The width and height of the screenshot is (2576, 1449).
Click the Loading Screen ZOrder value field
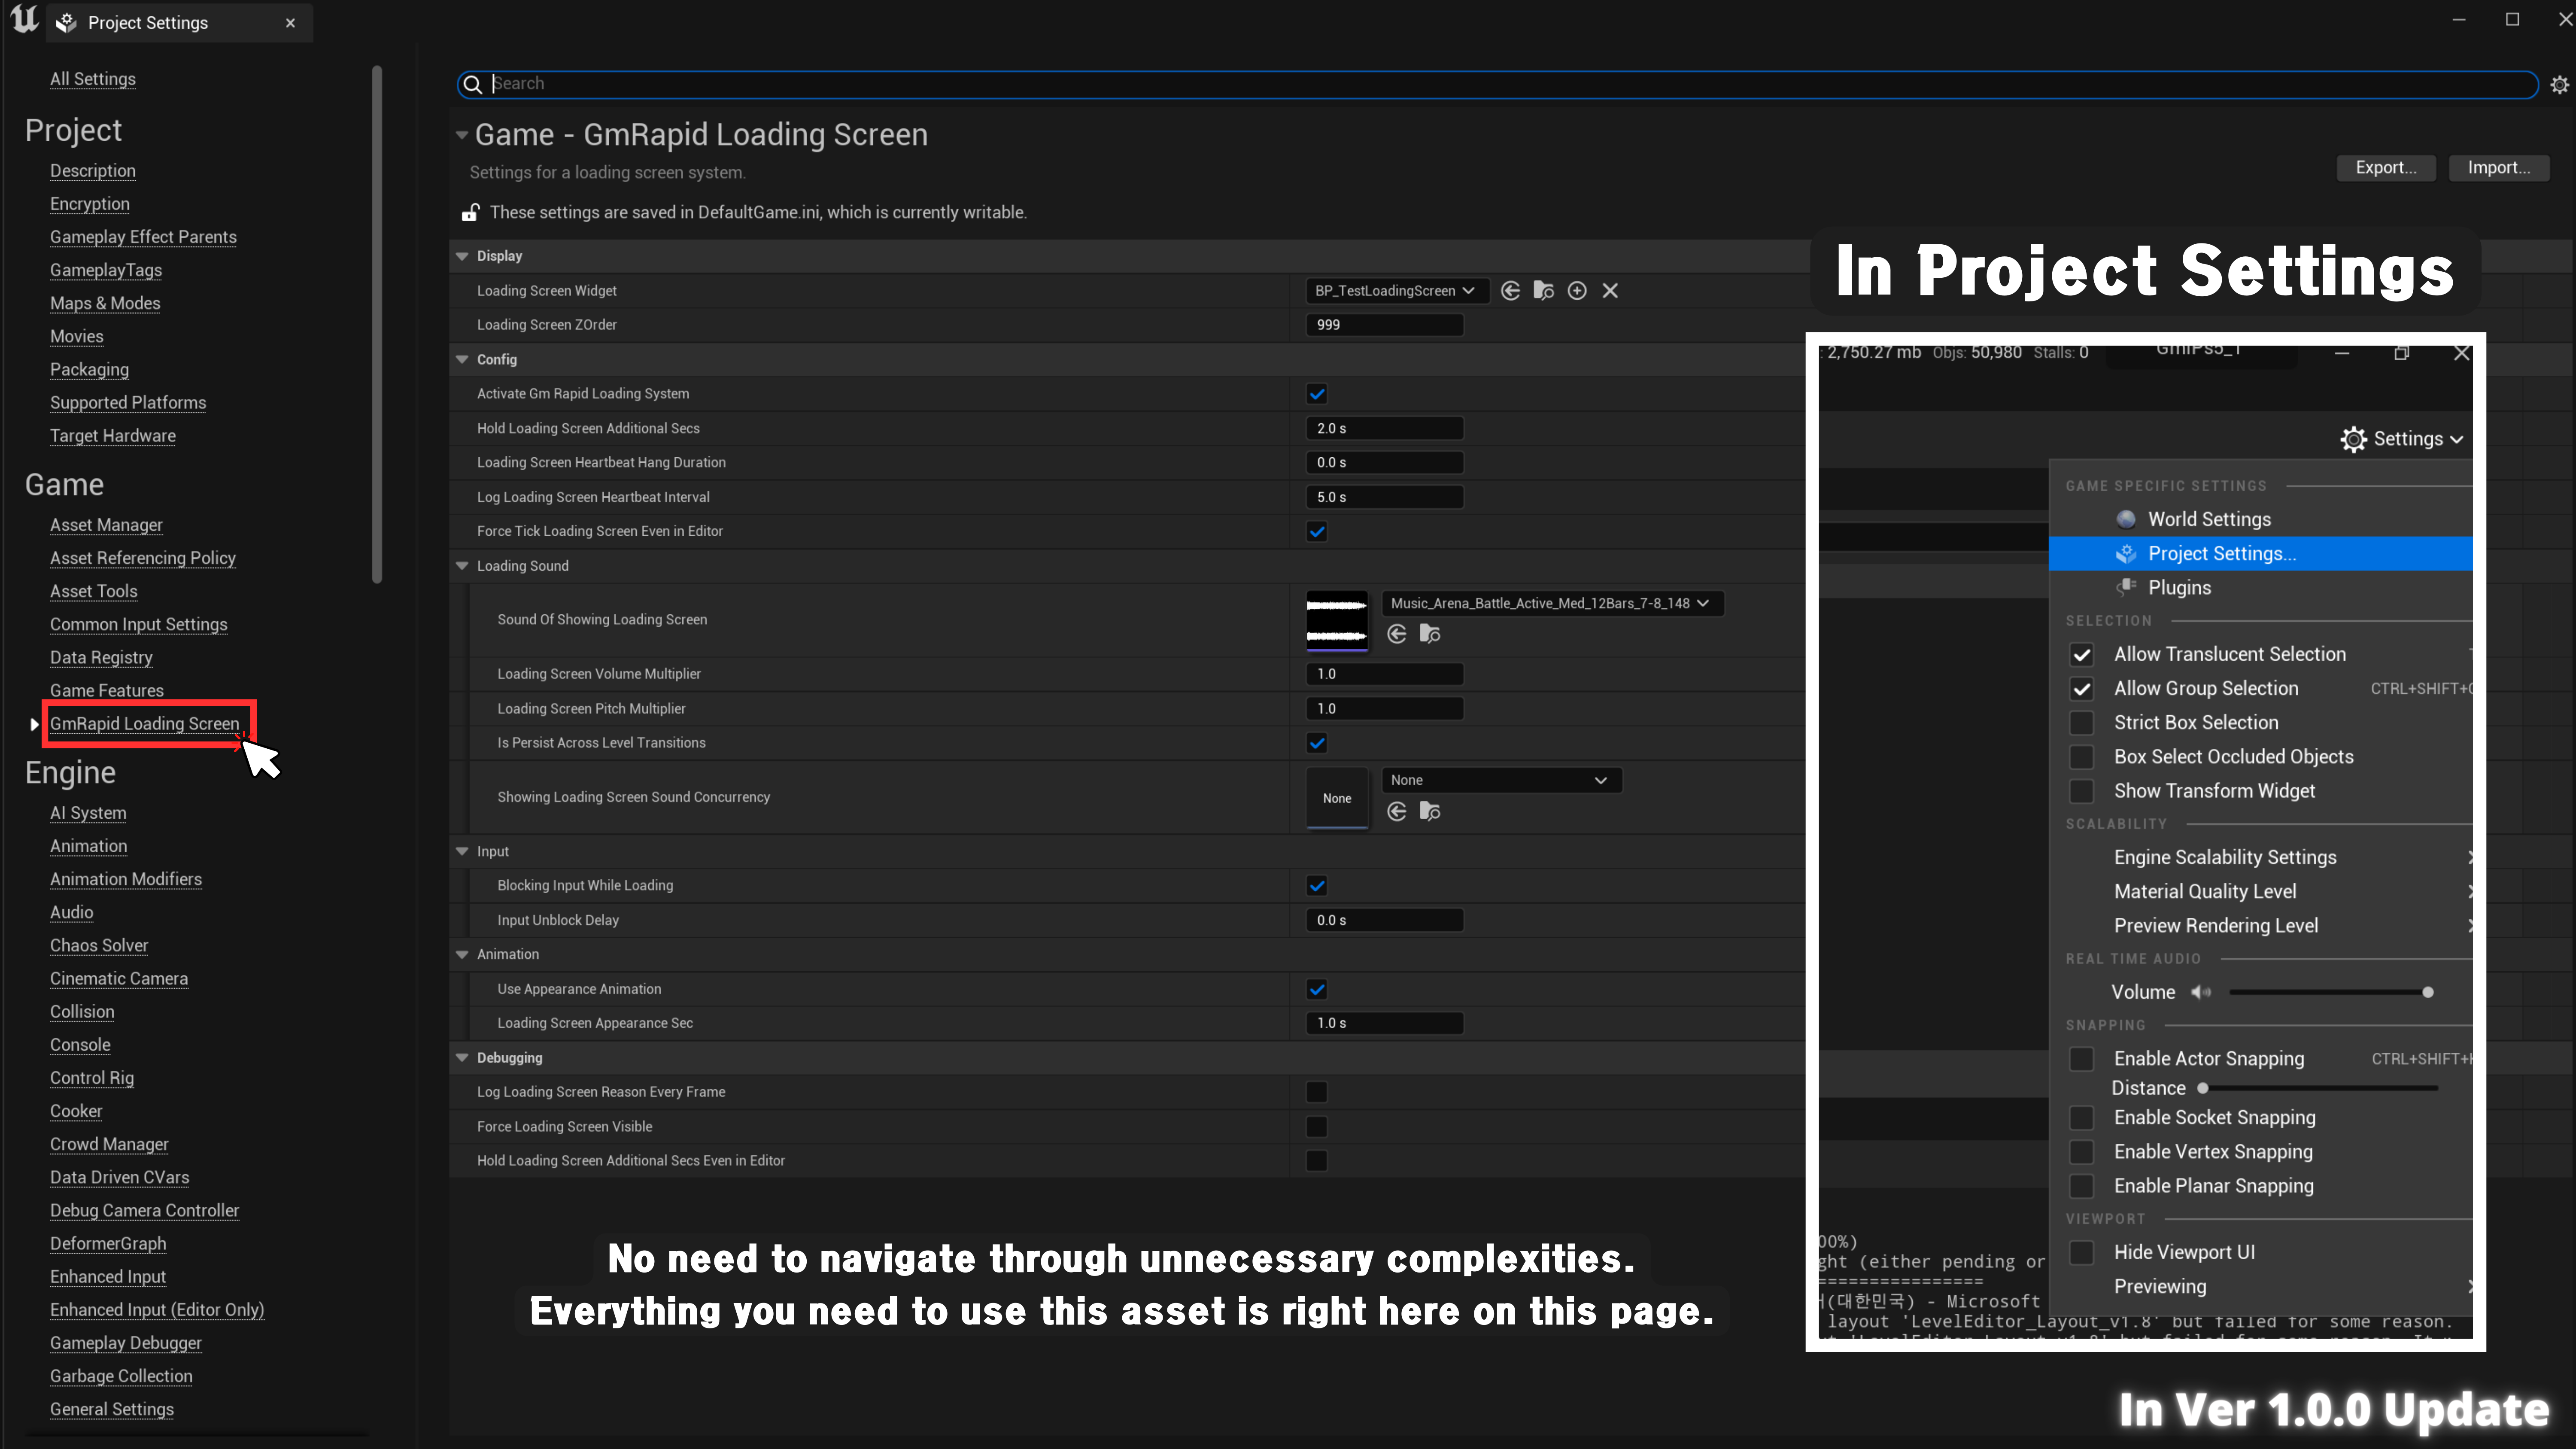tap(1385, 325)
